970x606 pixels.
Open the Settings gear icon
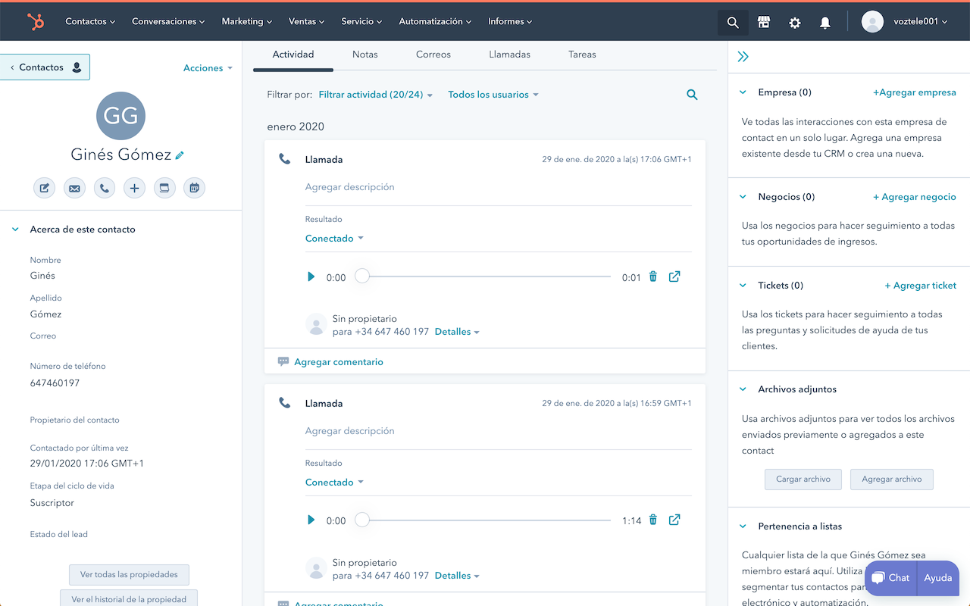click(x=794, y=23)
